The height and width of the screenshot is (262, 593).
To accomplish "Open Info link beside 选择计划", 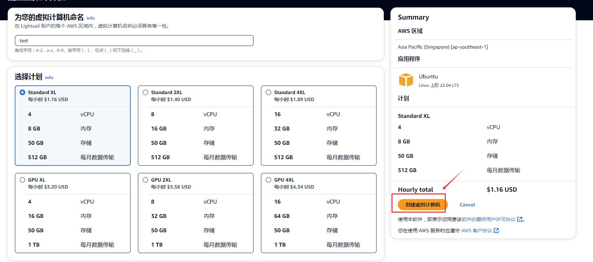I will pos(49,78).
